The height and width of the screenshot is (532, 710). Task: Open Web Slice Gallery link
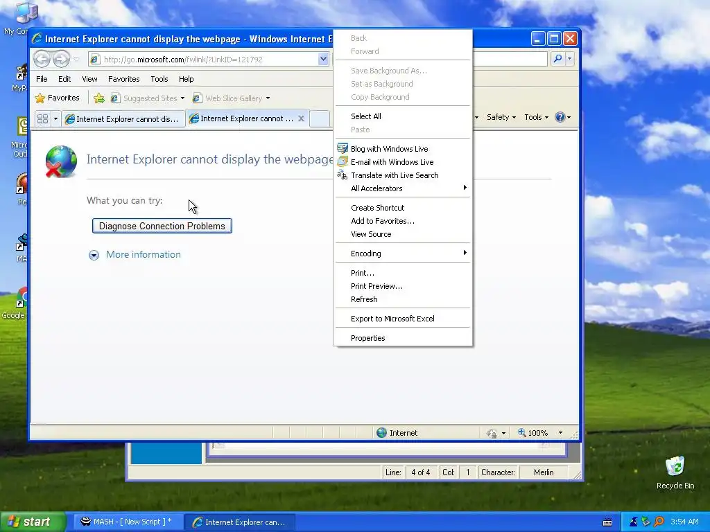pyautogui.click(x=231, y=98)
